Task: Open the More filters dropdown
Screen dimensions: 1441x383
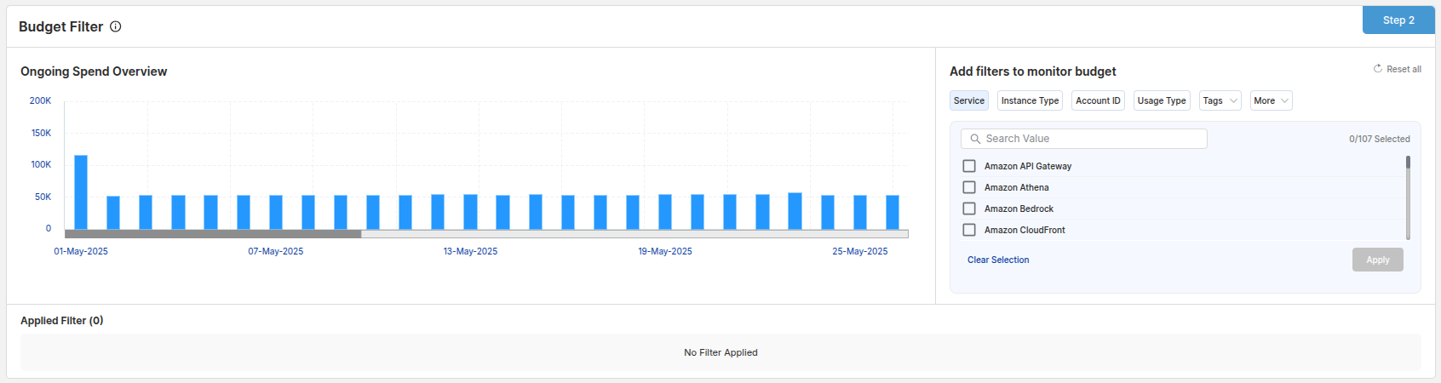Action: click(1271, 100)
